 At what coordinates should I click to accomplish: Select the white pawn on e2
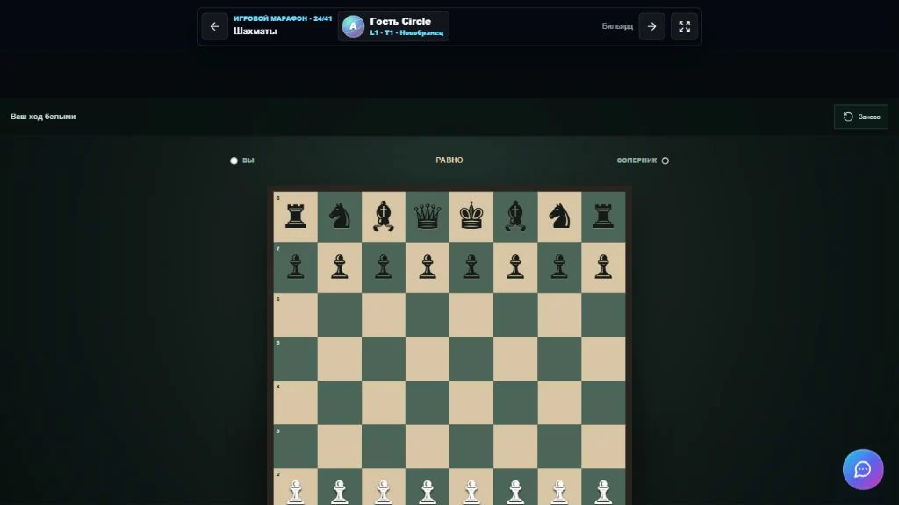pyautogui.click(x=471, y=487)
